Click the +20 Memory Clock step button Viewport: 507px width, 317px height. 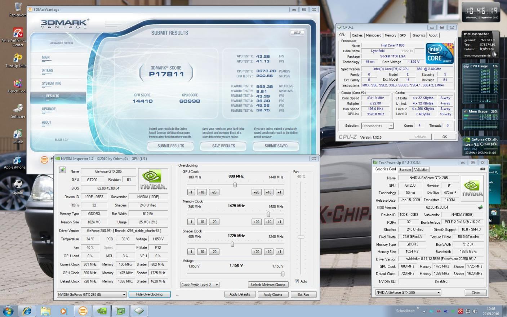click(256, 222)
